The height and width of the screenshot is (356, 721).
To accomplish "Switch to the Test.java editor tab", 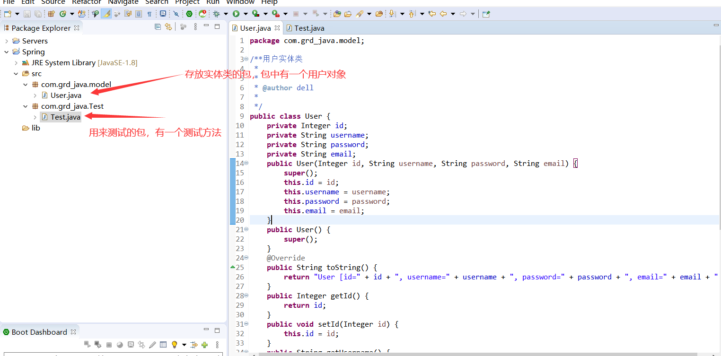I will point(305,28).
